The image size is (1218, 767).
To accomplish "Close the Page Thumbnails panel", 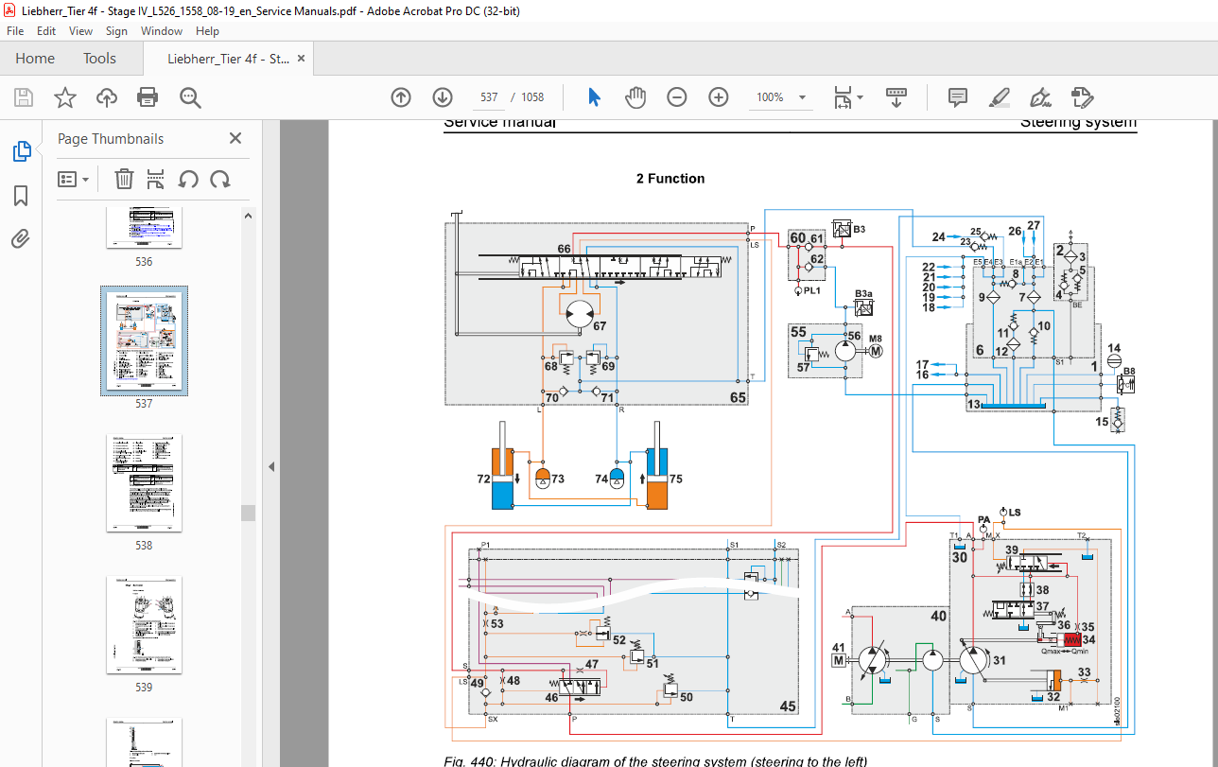I will click(235, 138).
